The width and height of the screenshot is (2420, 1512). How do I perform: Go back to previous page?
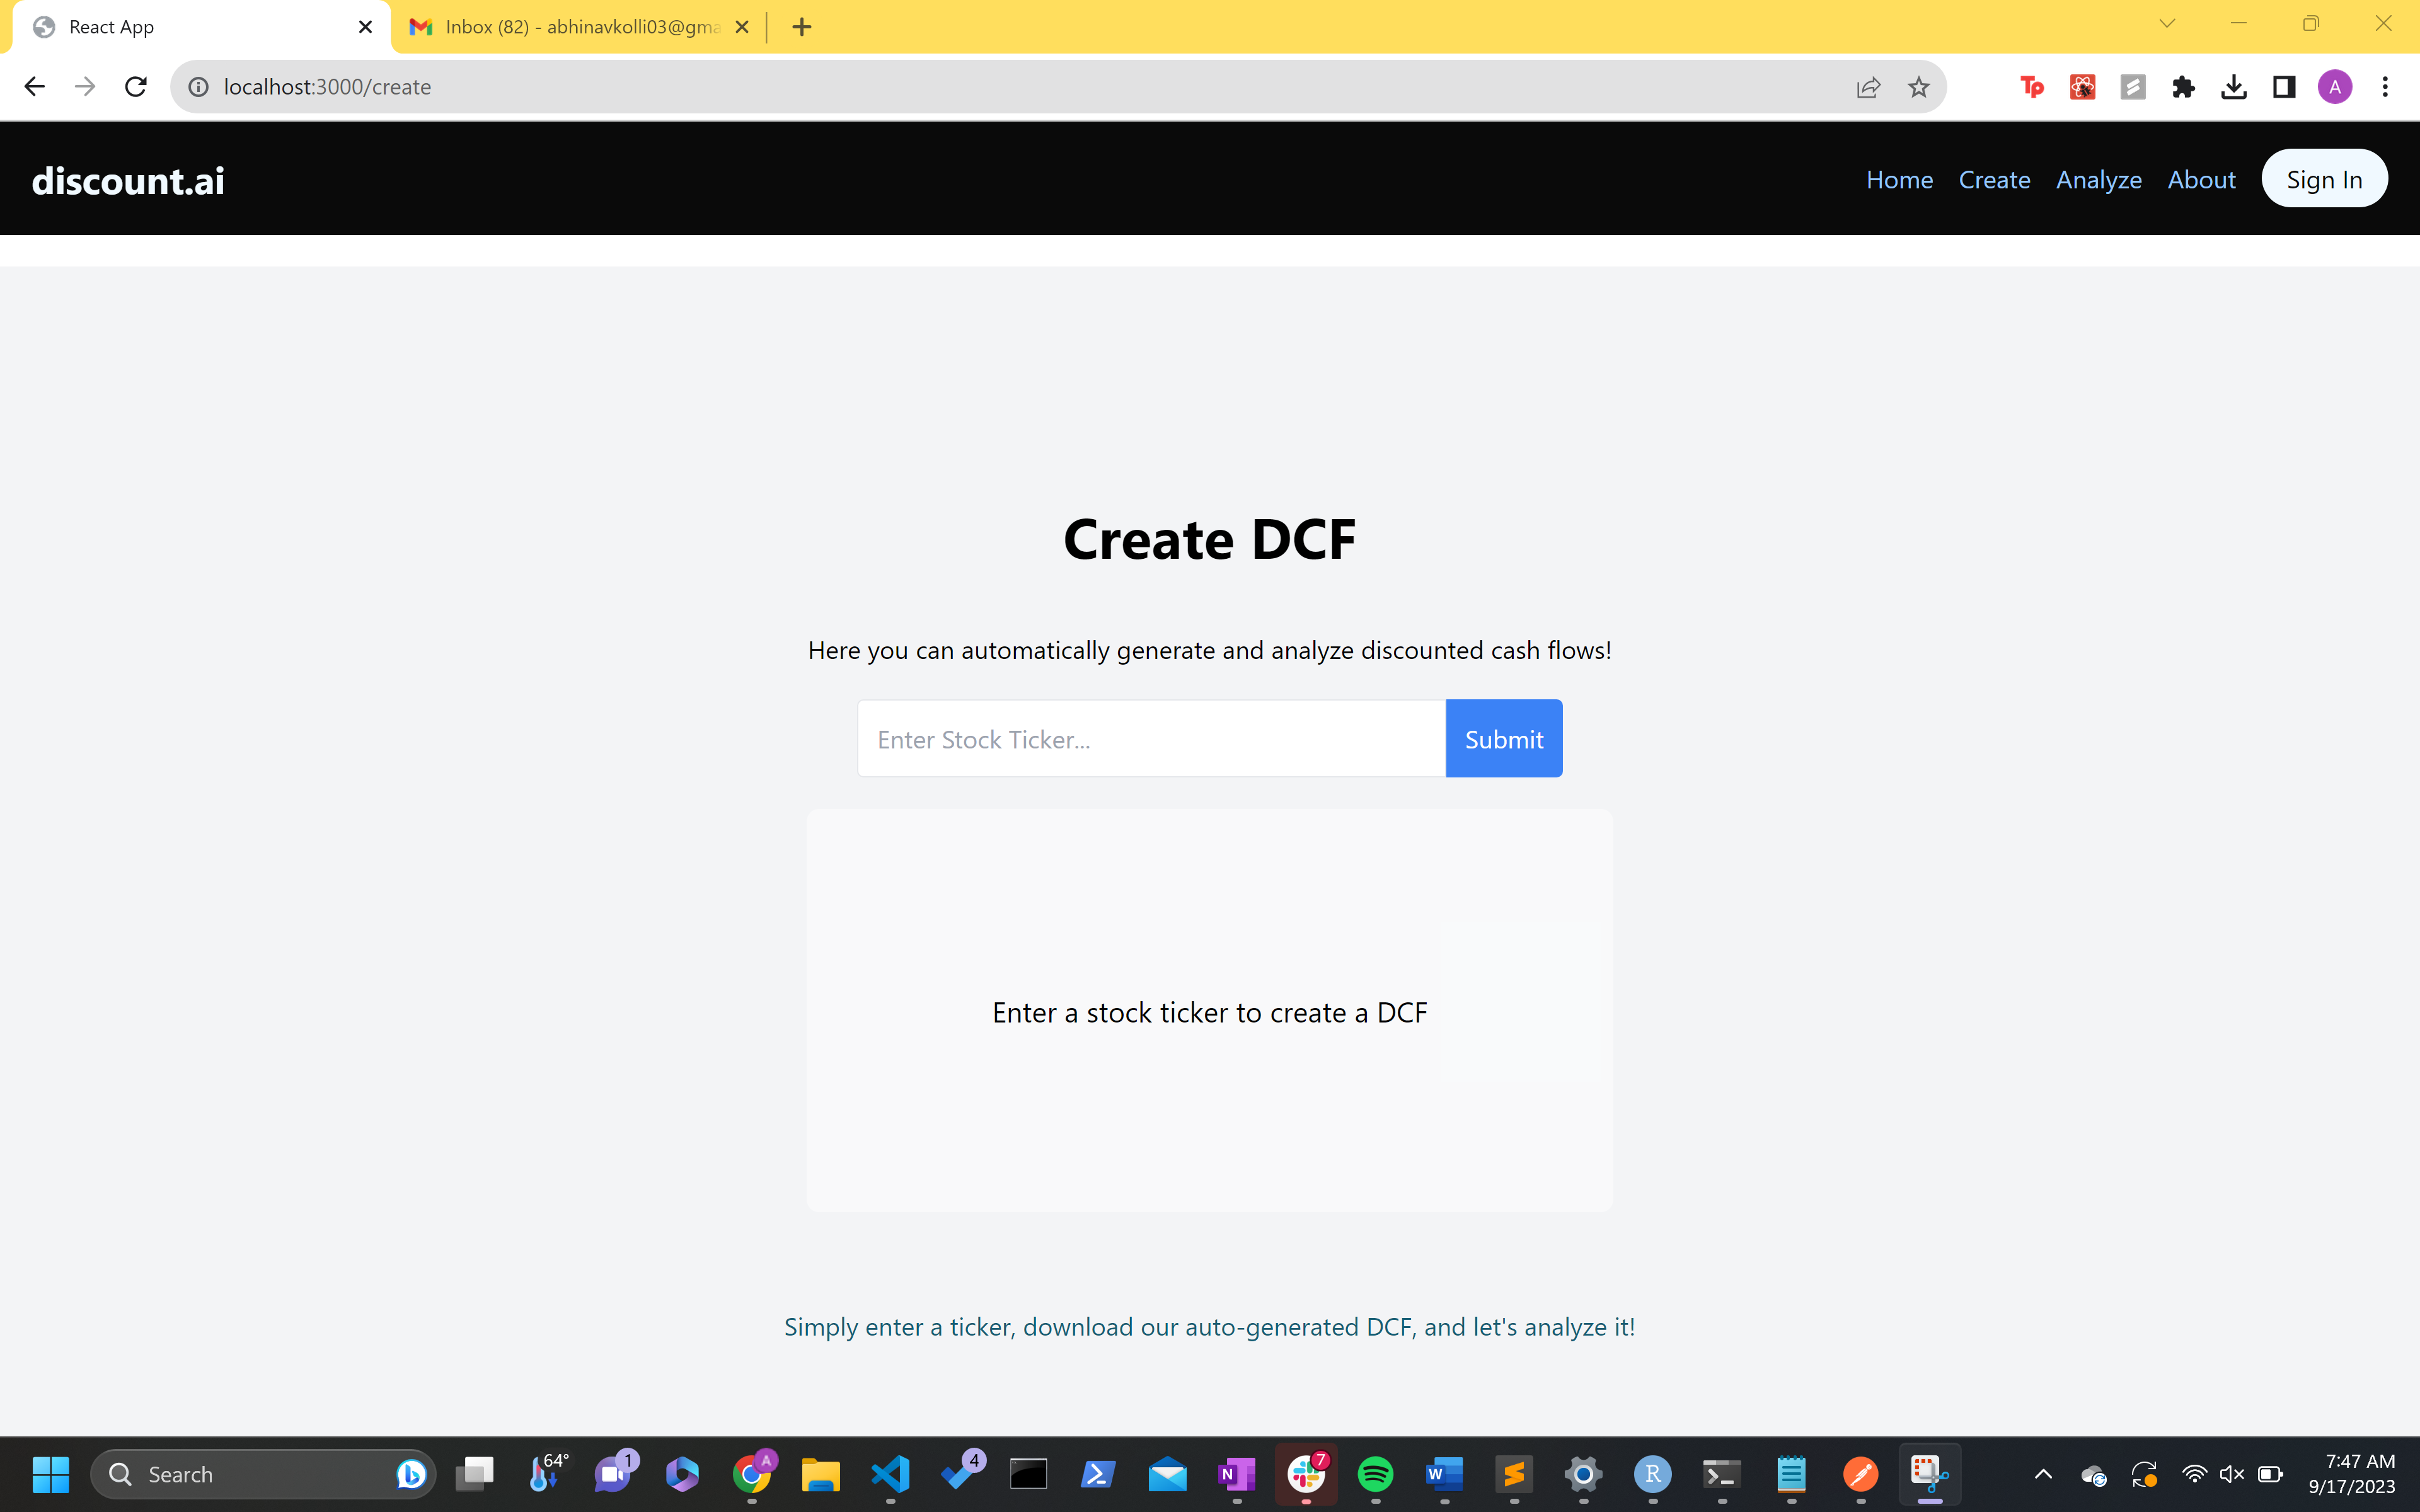34,87
